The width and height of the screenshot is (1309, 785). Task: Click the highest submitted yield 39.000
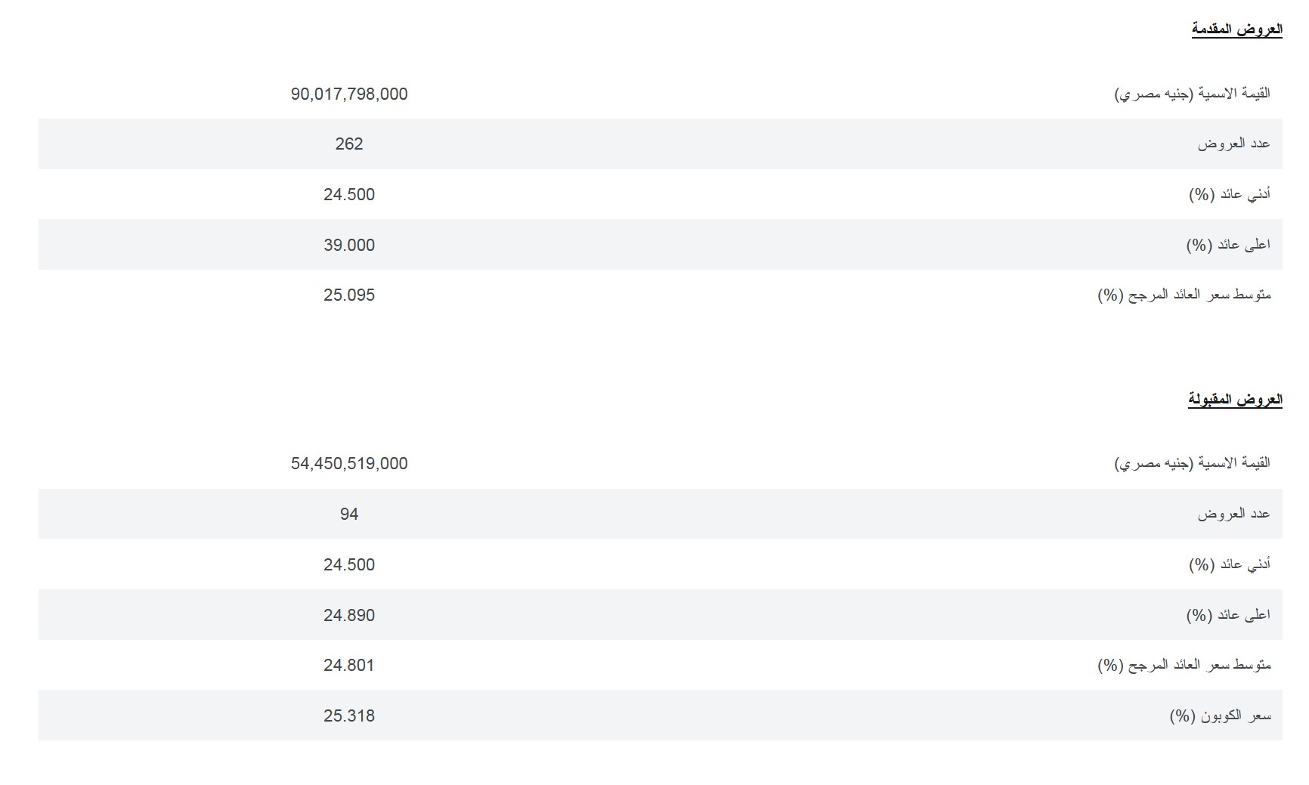click(349, 245)
